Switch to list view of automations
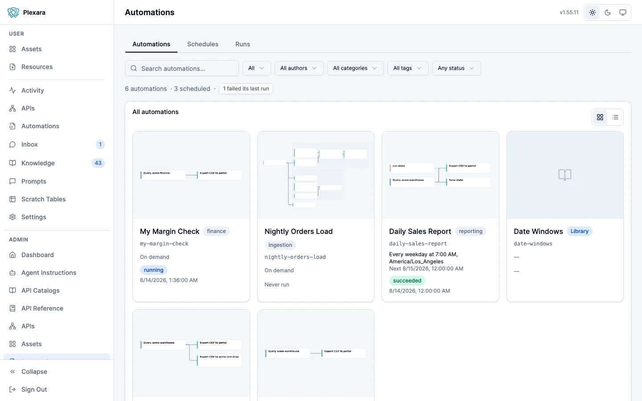Viewport: 642px width, 401px height. (x=615, y=117)
